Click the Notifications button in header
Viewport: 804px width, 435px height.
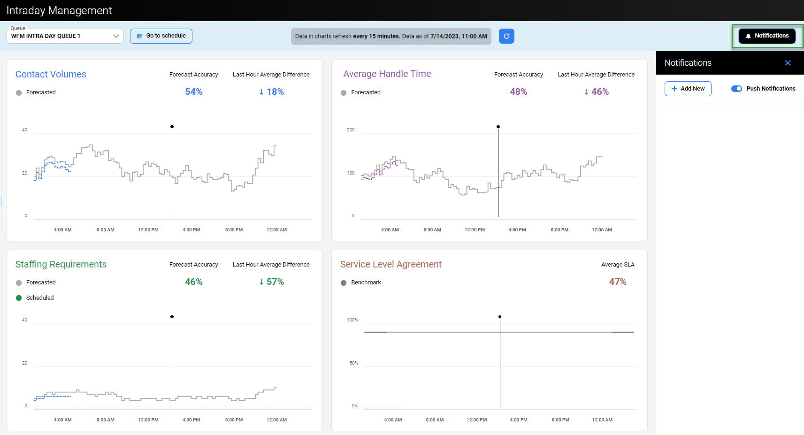click(x=767, y=36)
